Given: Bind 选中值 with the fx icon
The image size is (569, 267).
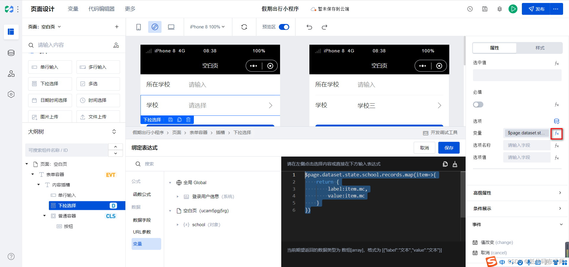Looking at the screenshot, I should [x=557, y=63].
